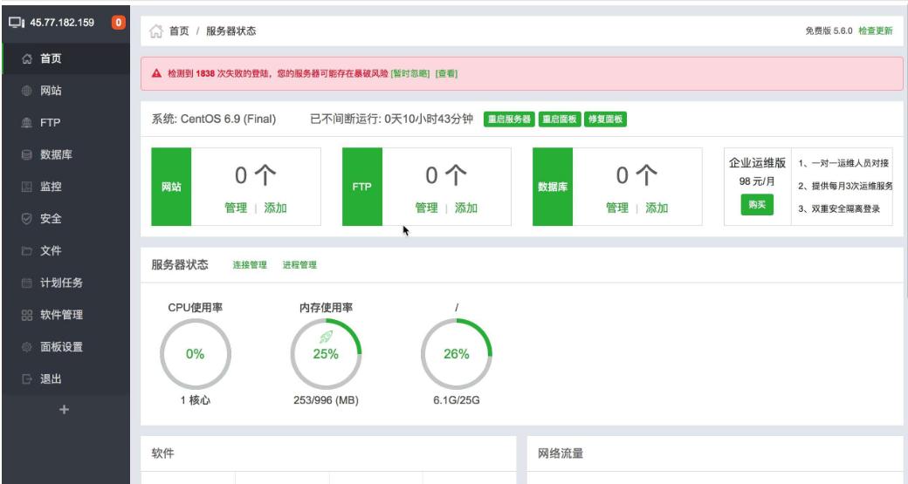Click the calendar icon beside 计划任务
The image size is (908, 484).
pos(27,283)
